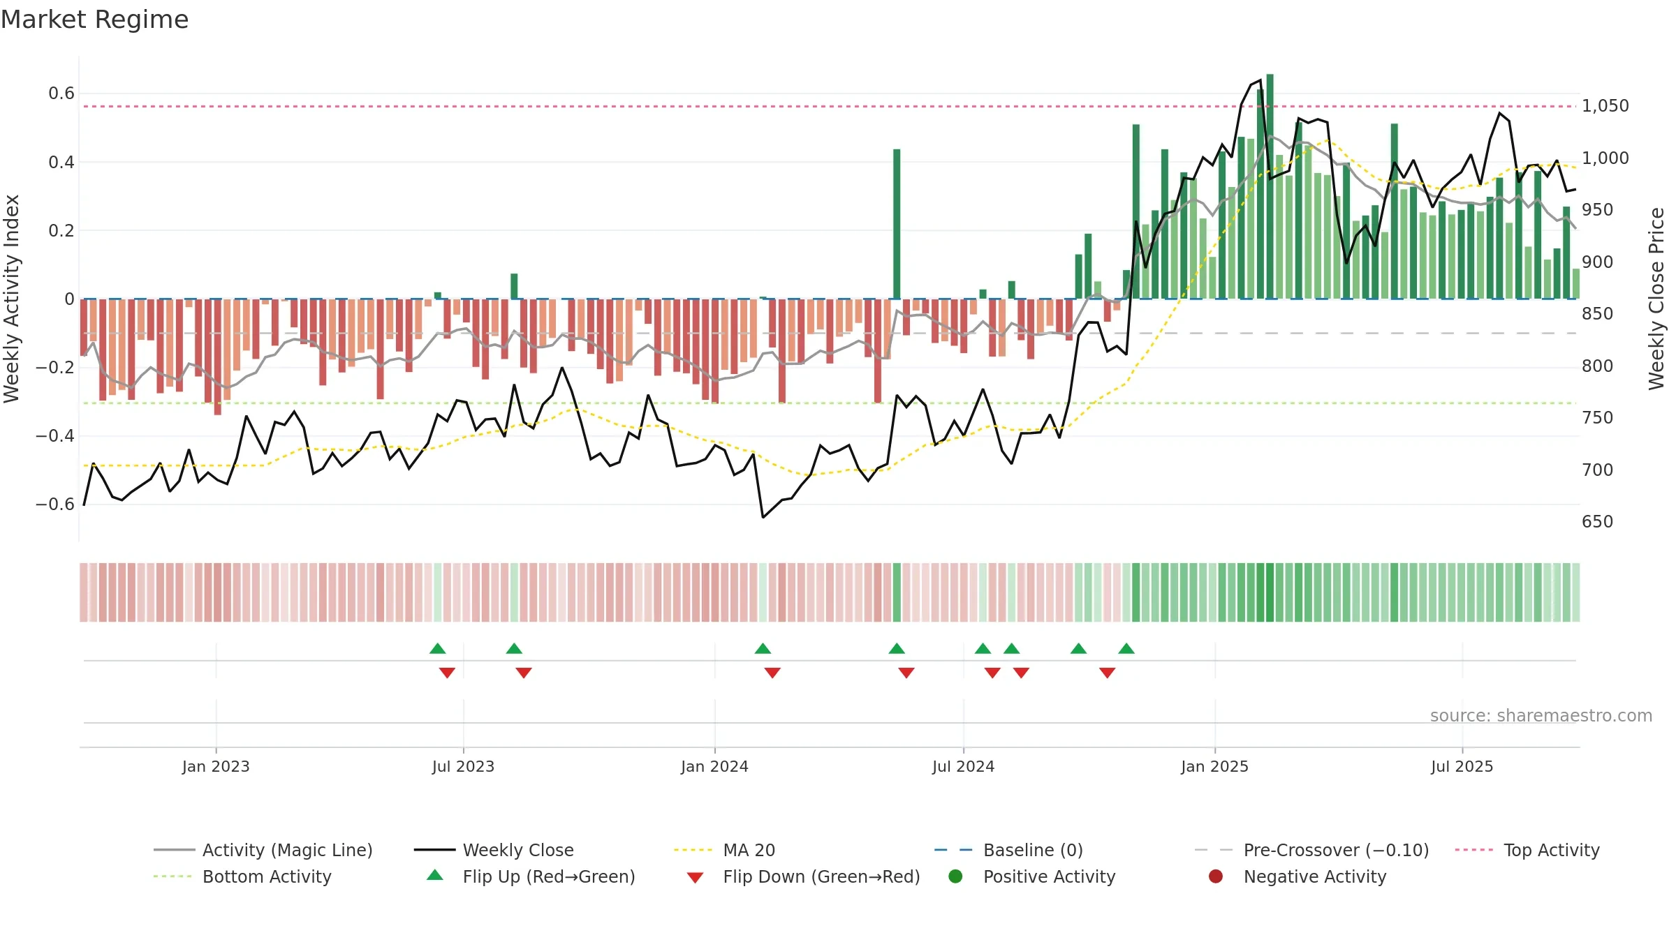This screenshot has height=942, width=1676.
Task: Click the −0.6 activity axis tick
Action: [54, 504]
